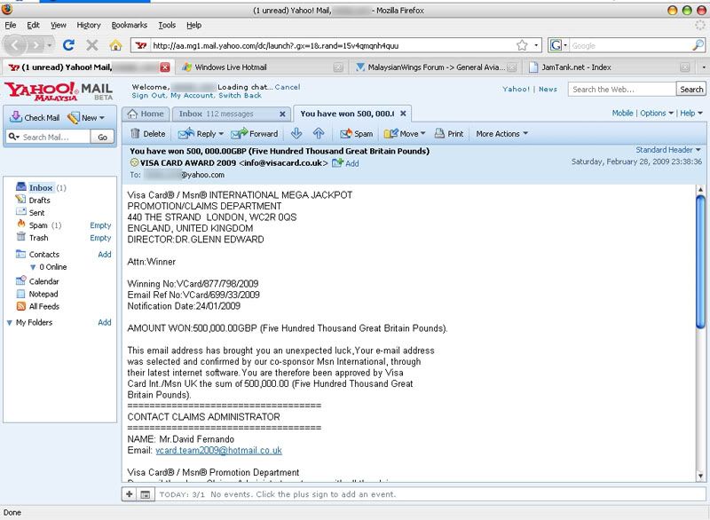Open All Feeds in sidebar
This screenshot has height=520, width=710.
click(43, 306)
